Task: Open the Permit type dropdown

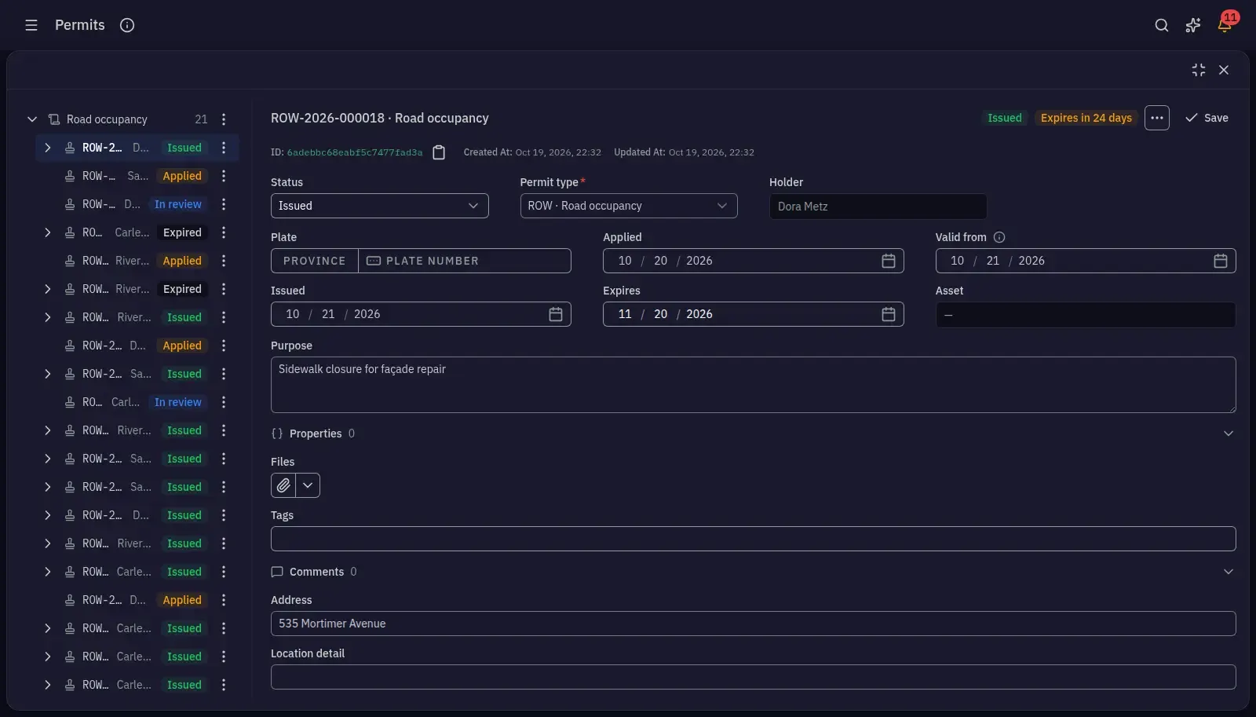Action: click(x=629, y=206)
